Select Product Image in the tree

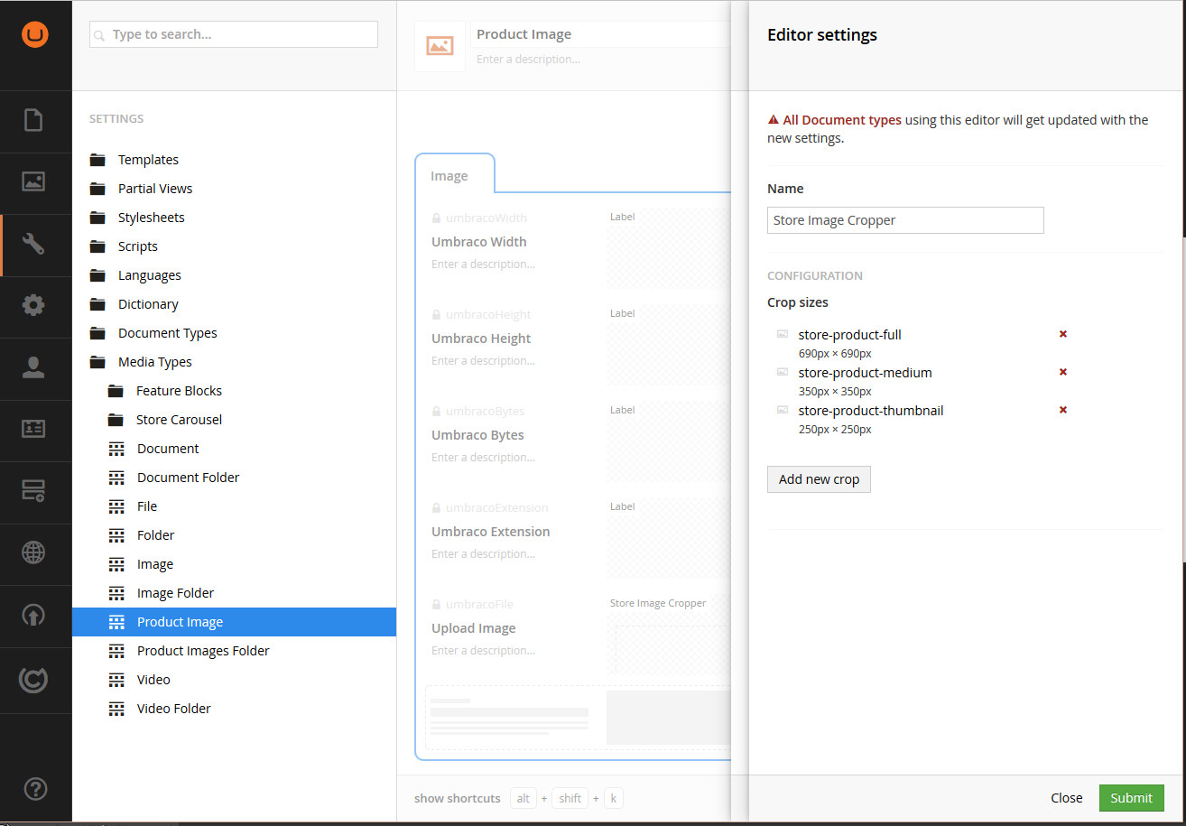[179, 621]
